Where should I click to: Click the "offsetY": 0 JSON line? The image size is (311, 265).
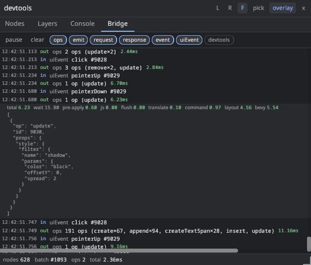43,173
